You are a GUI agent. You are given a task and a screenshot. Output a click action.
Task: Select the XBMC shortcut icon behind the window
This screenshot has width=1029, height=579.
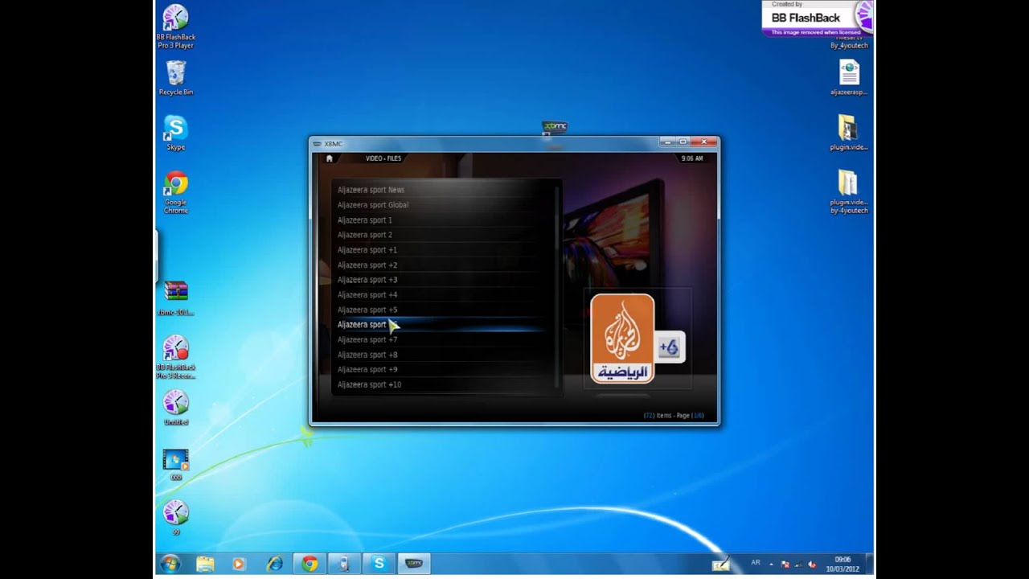[555, 127]
